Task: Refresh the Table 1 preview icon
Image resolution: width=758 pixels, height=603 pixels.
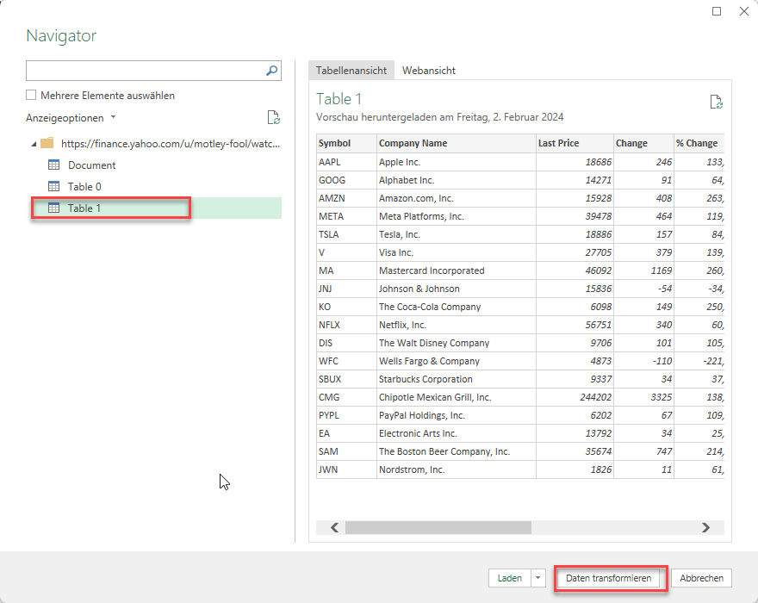Action: (716, 102)
